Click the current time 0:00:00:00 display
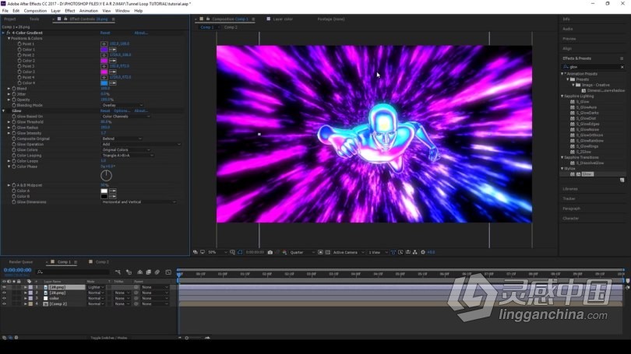Image resolution: width=631 pixels, height=354 pixels. point(17,270)
